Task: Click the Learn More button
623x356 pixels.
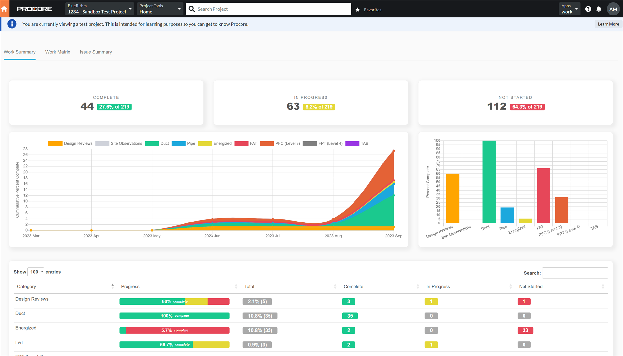Action: [608, 24]
